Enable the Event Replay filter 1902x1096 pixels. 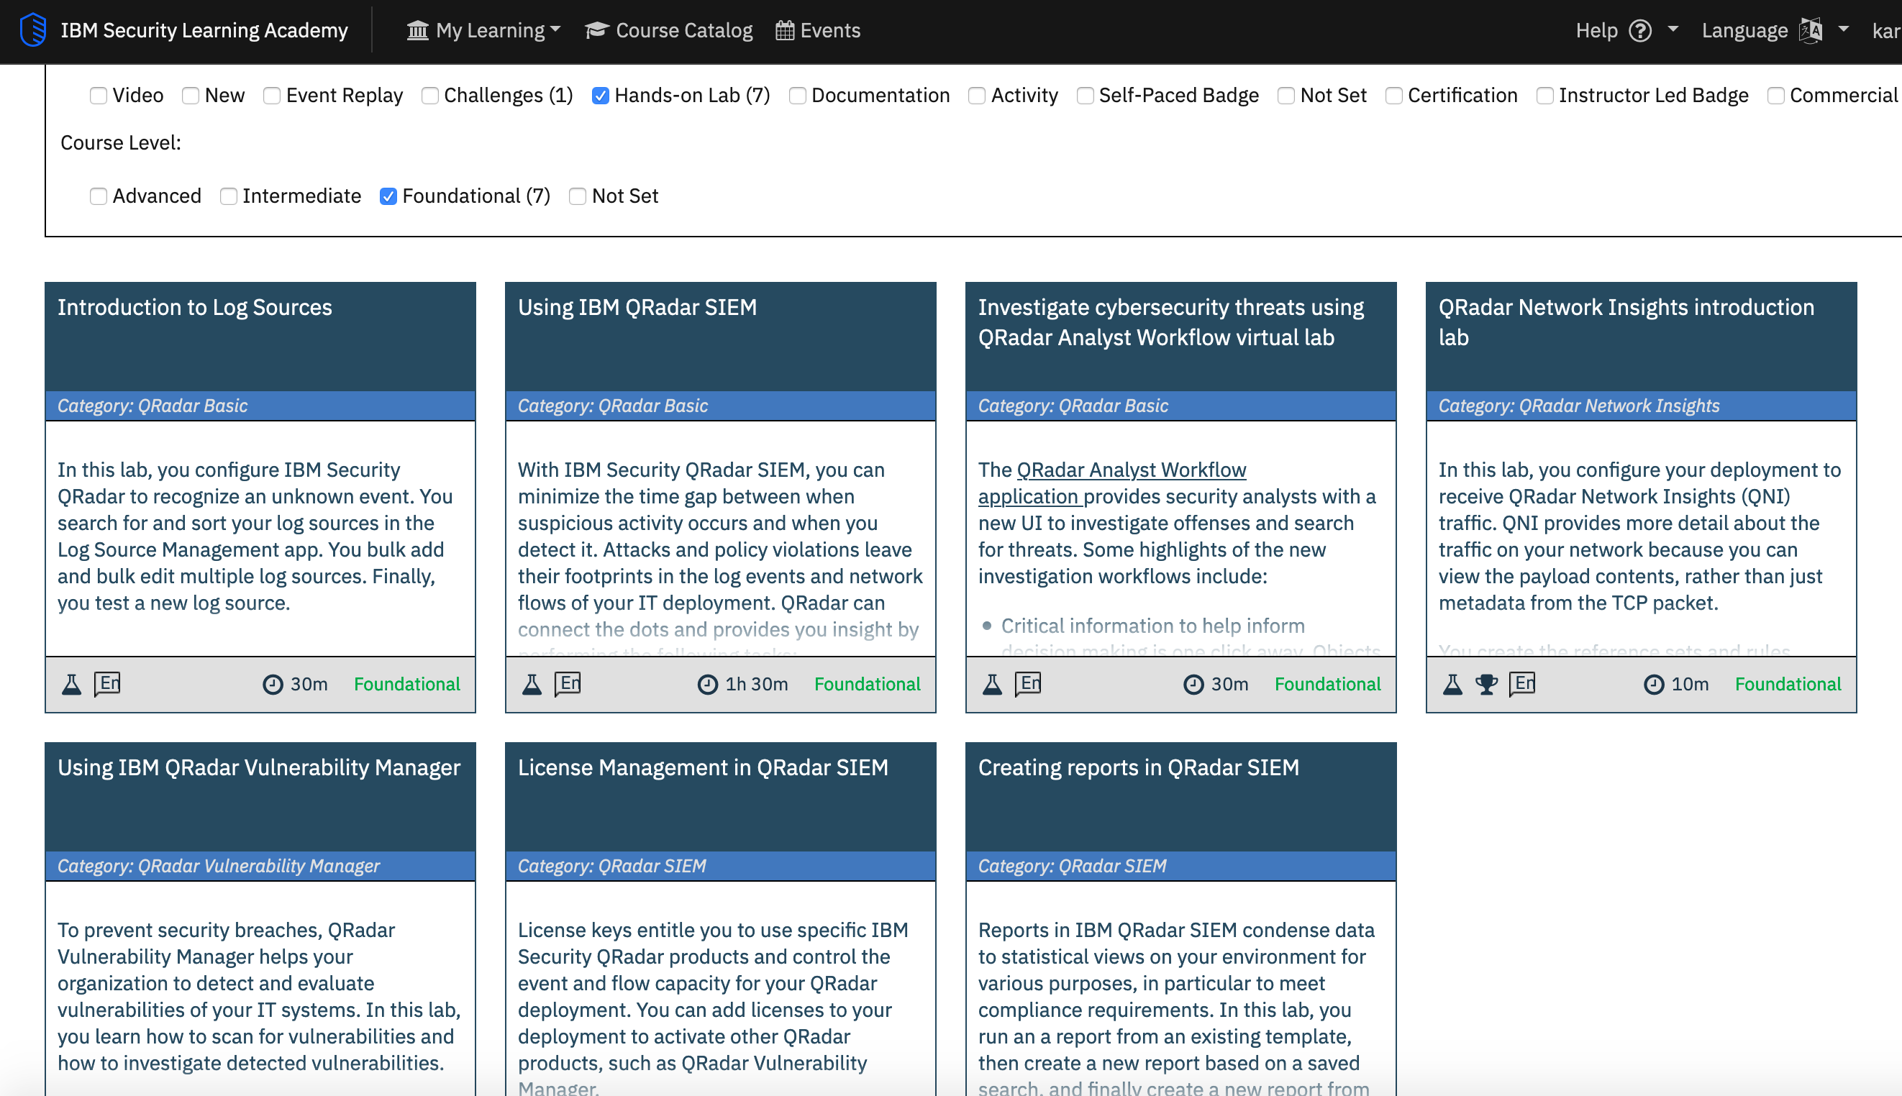(x=272, y=96)
